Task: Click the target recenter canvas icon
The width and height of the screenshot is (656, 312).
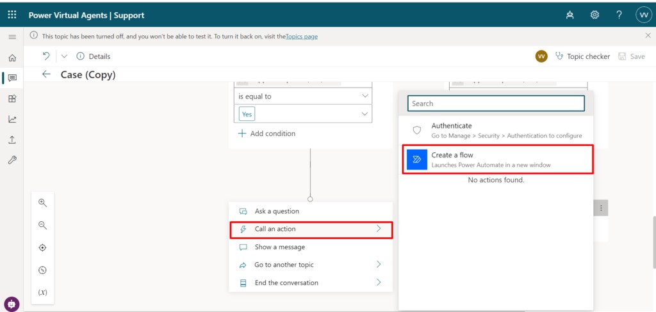Action: [x=42, y=247]
